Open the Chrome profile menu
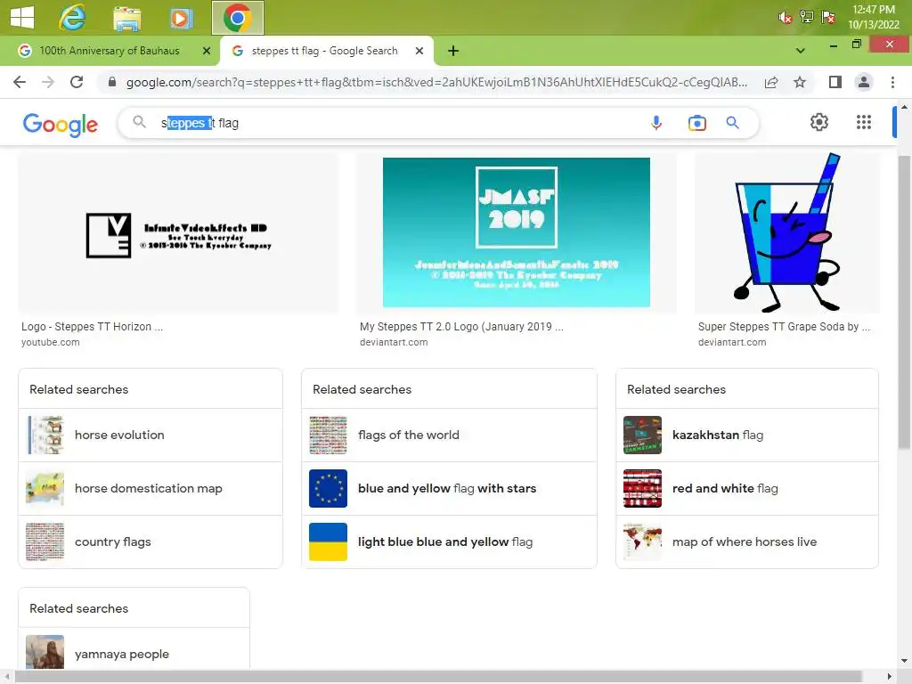912x684 pixels. [864, 83]
